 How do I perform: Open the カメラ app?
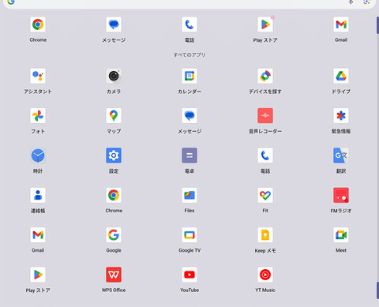pyautogui.click(x=114, y=76)
